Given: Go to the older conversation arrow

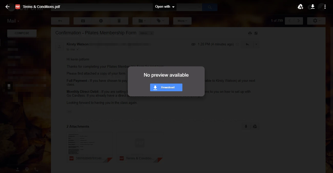Looking at the screenshot, I should 299,21.
